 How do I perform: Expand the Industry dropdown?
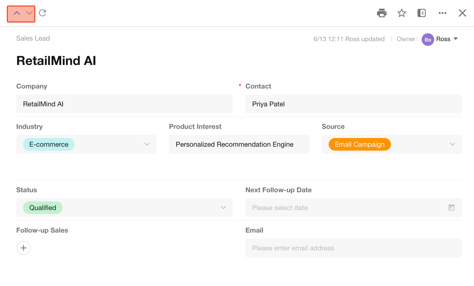(147, 144)
